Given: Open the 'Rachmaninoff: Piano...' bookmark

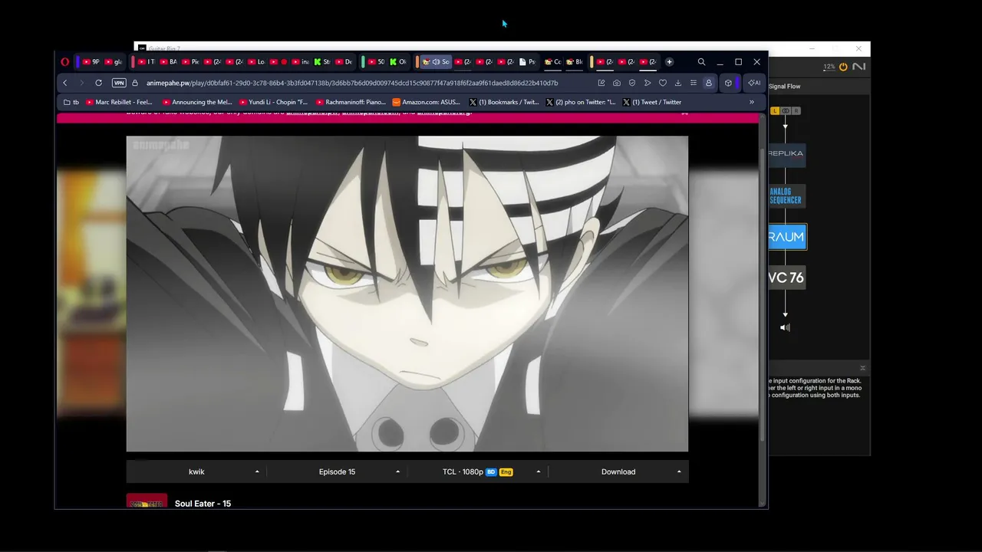Looking at the screenshot, I should point(350,102).
